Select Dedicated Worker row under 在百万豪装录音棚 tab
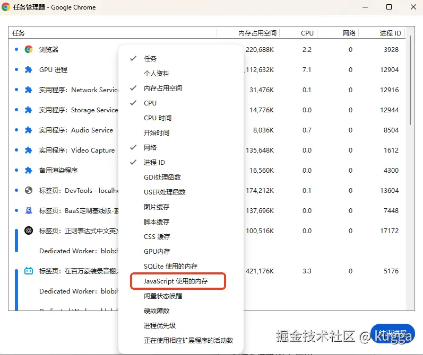Screen dimensions: 423x355 click(x=79, y=291)
